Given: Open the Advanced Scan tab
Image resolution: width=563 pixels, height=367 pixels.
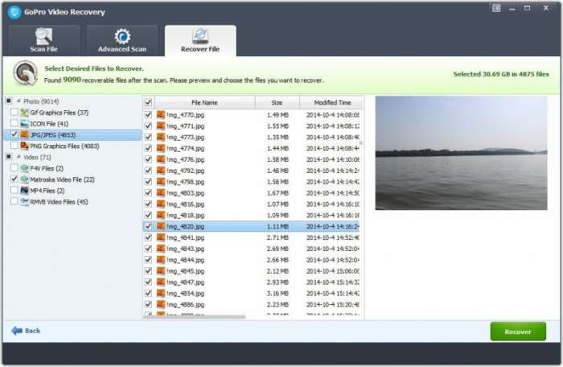Looking at the screenshot, I should pos(122,40).
